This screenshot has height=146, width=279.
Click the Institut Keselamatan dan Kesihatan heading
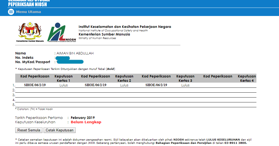(125, 27)
